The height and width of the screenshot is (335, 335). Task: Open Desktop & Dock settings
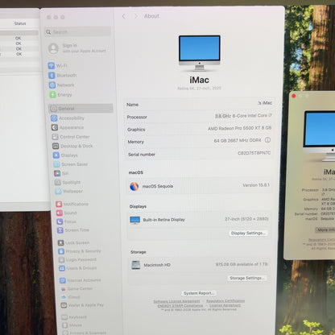pyautogui.click(x=72, y=146)
